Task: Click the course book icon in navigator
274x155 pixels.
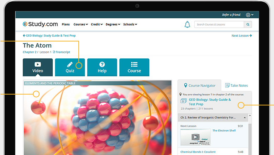Action: coord(184,101)
